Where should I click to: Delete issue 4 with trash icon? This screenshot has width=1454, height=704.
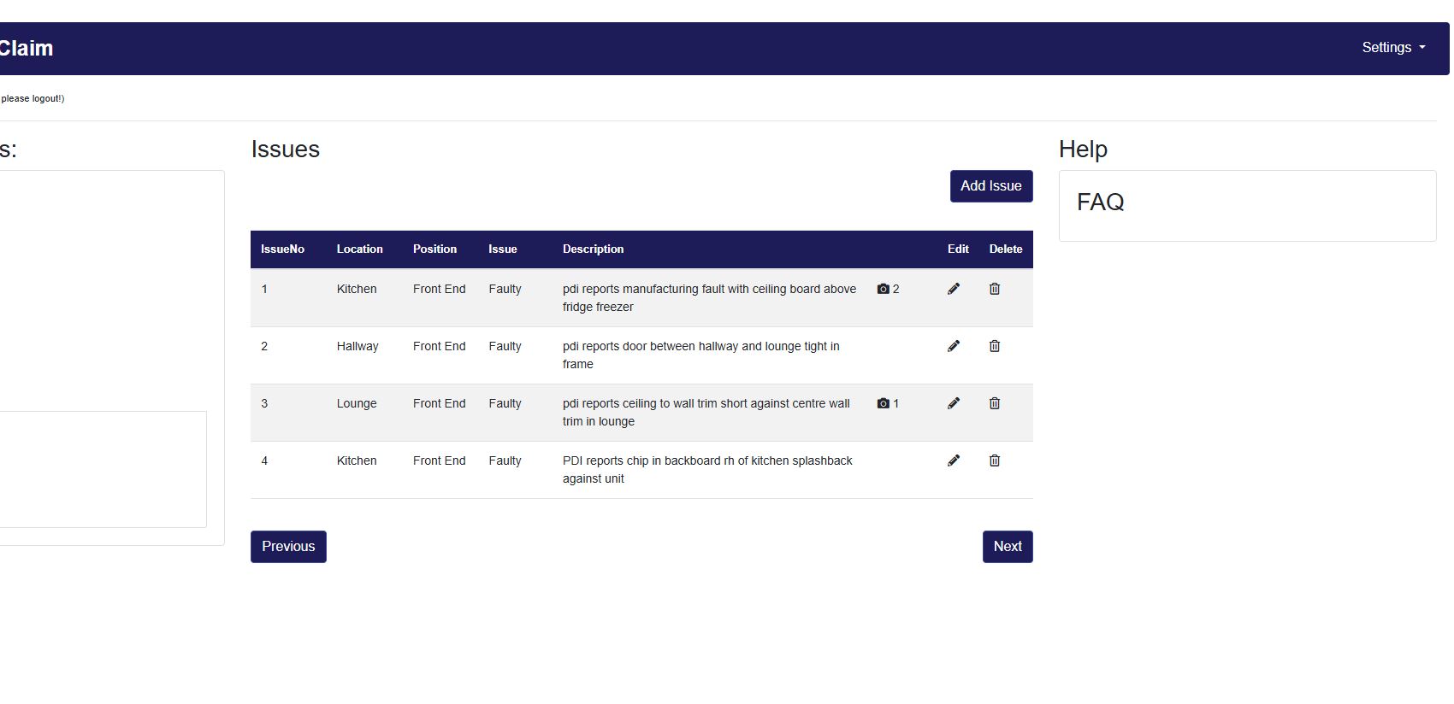pos(995,461)
